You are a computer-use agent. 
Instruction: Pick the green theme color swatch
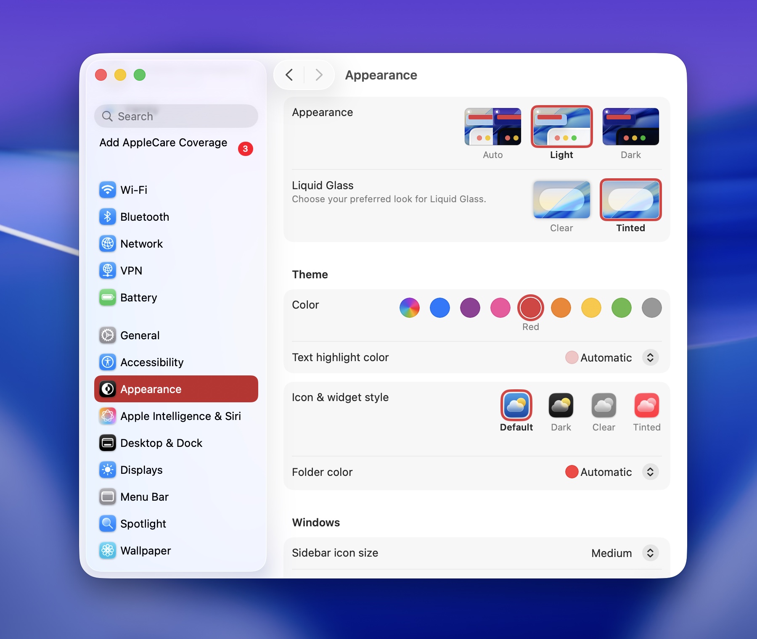click(x=621, y=308)
